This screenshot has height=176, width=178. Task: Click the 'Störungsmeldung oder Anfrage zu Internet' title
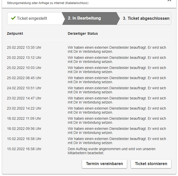point(48,3)
